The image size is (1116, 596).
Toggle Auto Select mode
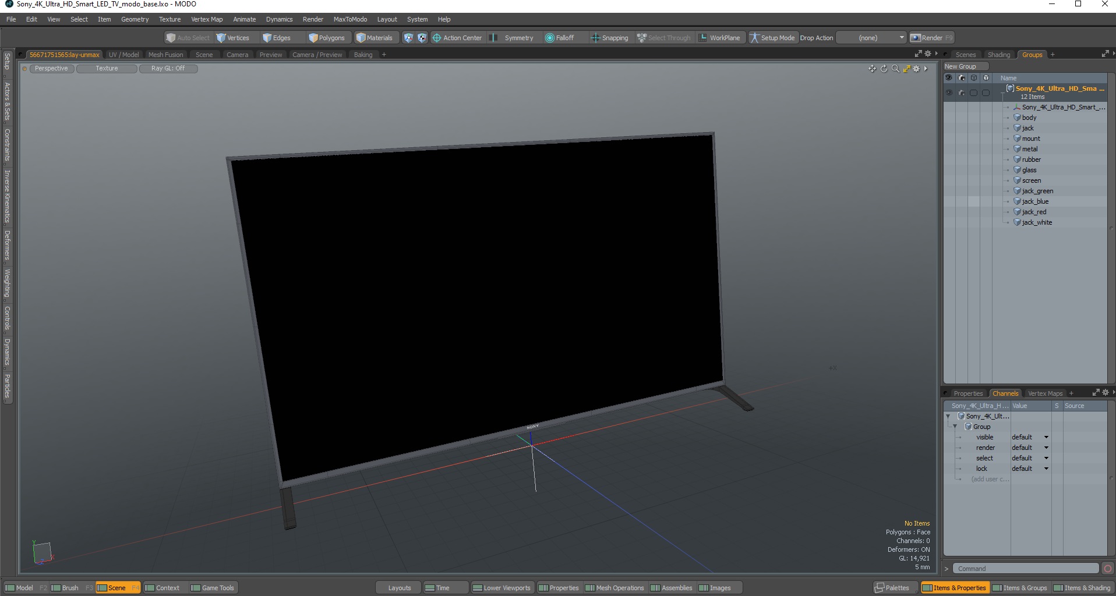click(188, 38)
